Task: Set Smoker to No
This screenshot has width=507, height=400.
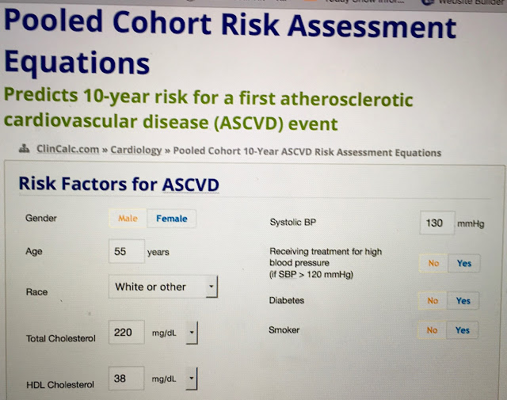Action: 432,330
